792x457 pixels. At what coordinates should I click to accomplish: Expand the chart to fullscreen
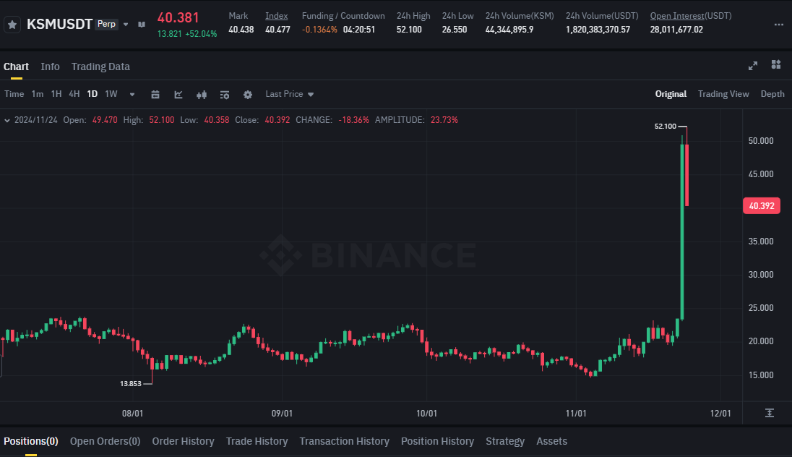pos(752,66)
